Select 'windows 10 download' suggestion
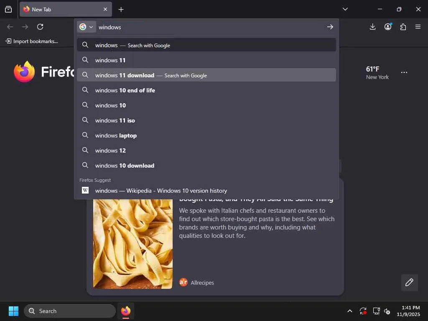 tap(206, 166)
